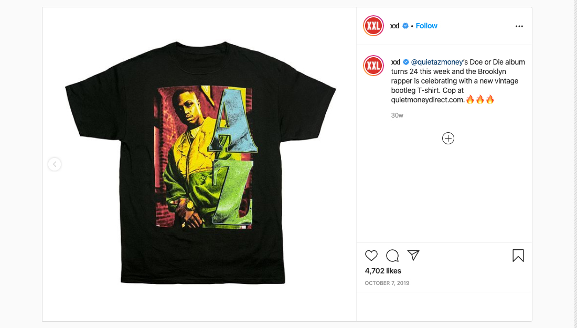Open the @quietazmoney mention link

point(437,62)
